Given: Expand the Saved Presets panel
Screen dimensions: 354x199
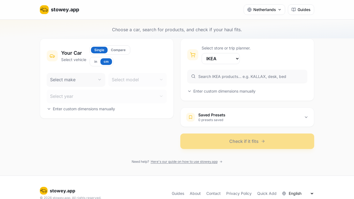Looking at the screenshot, I should (247, 117).
